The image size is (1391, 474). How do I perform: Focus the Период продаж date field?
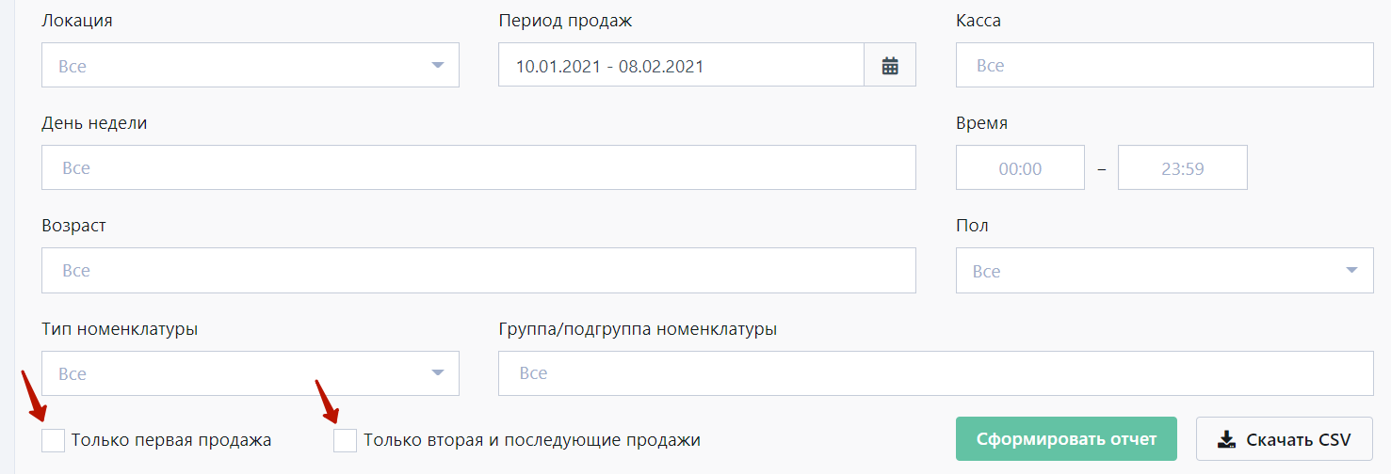(x=681, y=66)
